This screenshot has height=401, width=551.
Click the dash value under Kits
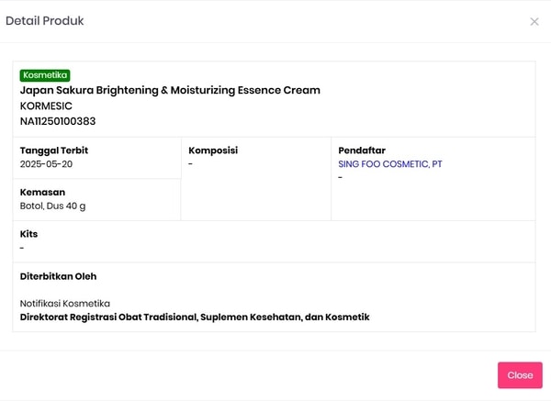pos(22,248)
